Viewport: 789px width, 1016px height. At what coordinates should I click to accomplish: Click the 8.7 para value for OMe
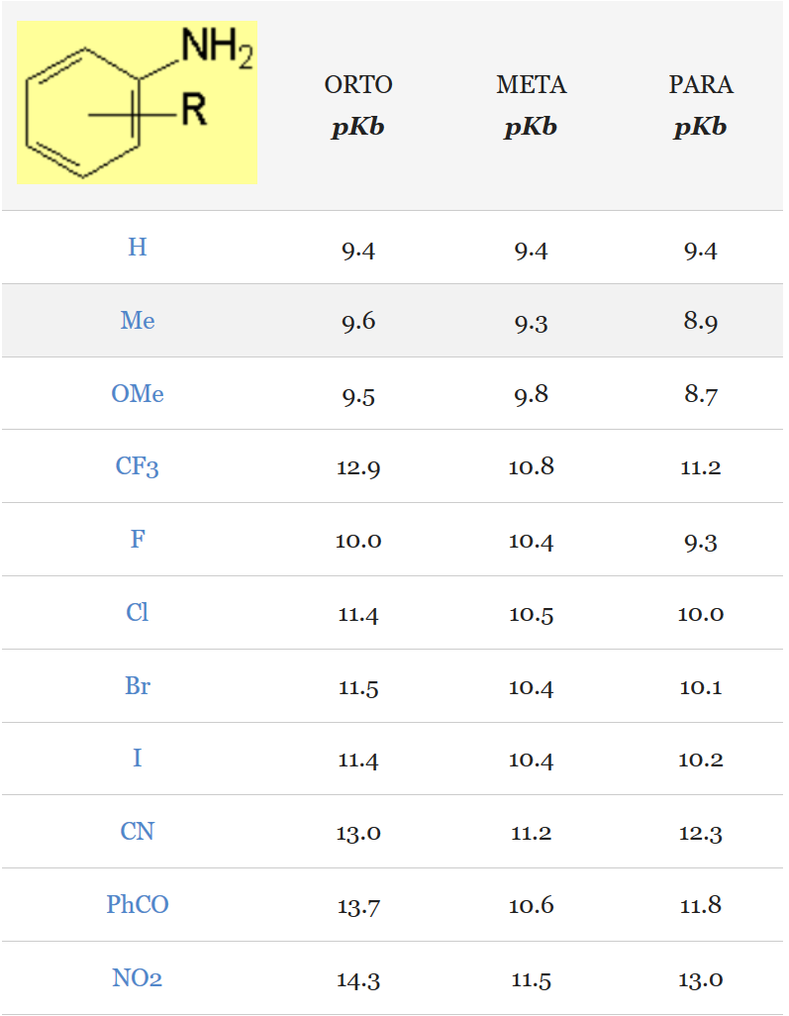[x=701, y=394]
